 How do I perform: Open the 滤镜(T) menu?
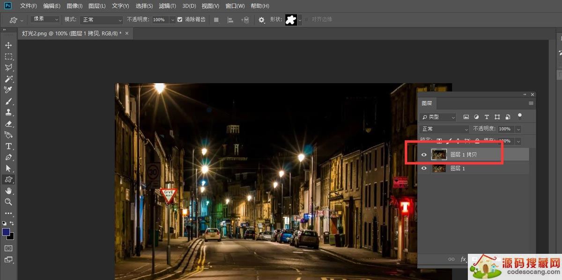click(167, 6)
